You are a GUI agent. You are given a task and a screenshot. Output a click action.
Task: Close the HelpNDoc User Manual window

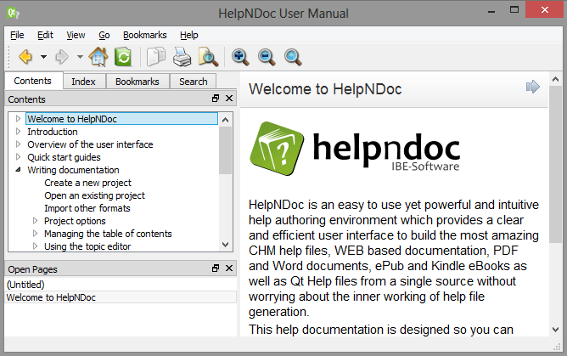pos(545,9)
